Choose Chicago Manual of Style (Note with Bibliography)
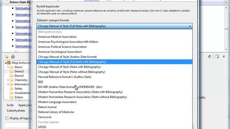This screenshot has height=129, width=230. tap(114, 67)
